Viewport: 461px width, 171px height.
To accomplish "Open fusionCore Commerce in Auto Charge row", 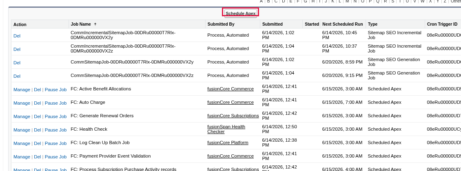I will coord(230,102).
